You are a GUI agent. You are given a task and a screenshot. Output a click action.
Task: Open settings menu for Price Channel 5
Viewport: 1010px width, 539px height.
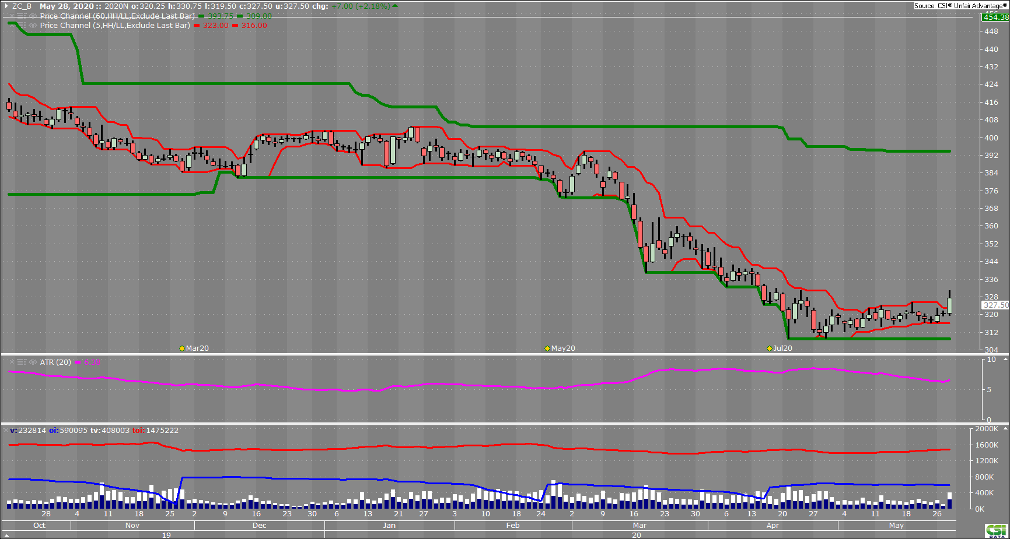click(x=22, y=26)
